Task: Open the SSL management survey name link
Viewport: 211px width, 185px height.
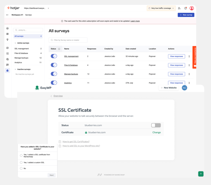Action: coord(71,56)
